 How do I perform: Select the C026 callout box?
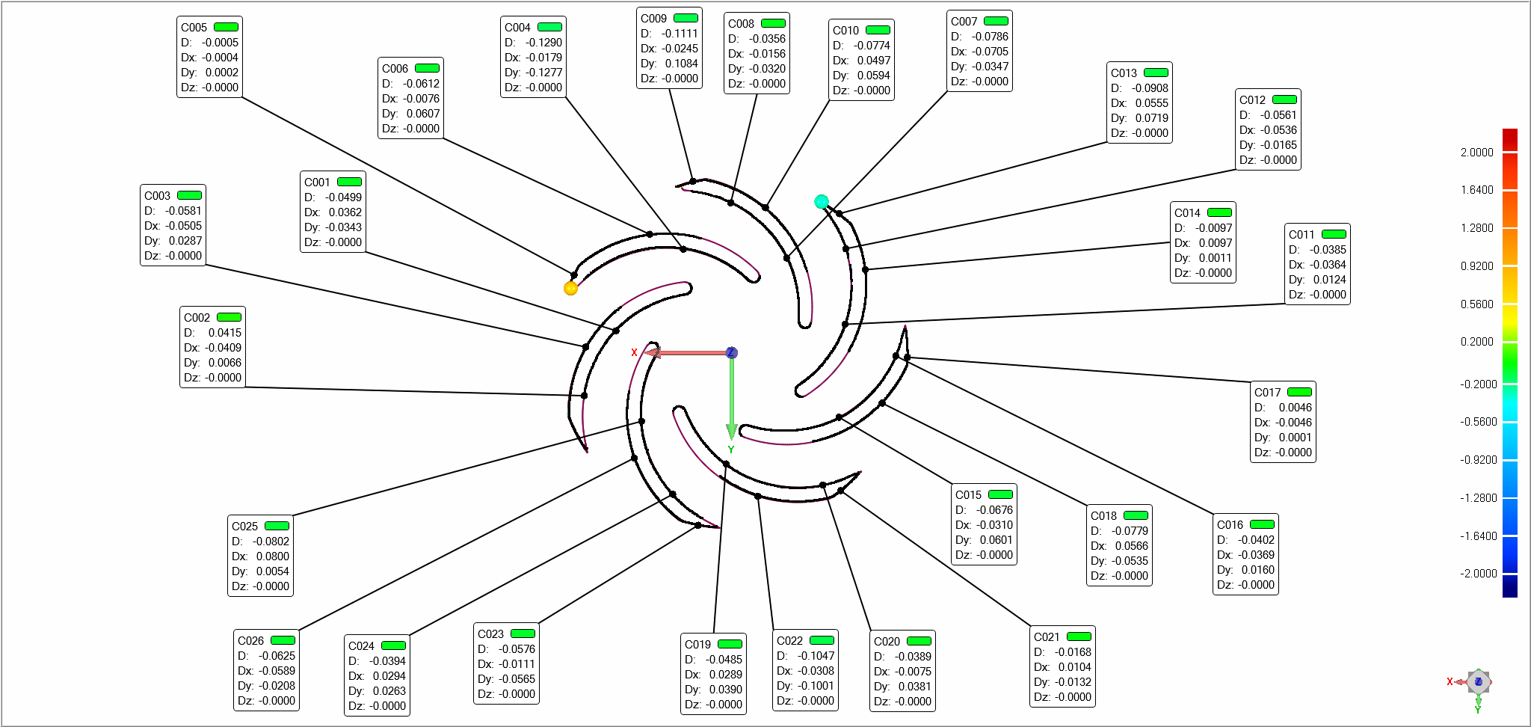click(266, 670)
